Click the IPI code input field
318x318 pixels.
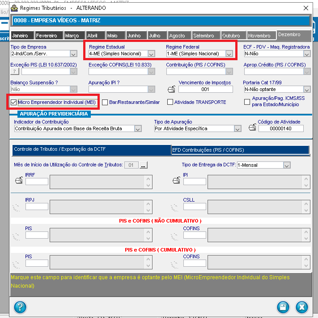coord(195,182)
